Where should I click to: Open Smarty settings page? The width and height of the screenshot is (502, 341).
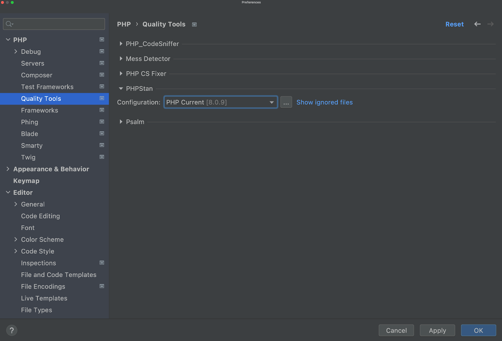32,145
